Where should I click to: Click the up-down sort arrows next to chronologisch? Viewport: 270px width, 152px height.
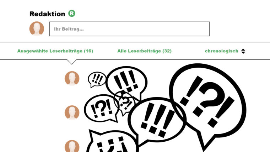(243, 51)
